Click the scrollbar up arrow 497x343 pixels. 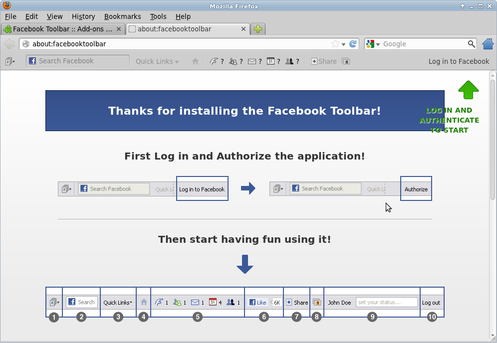493,75
